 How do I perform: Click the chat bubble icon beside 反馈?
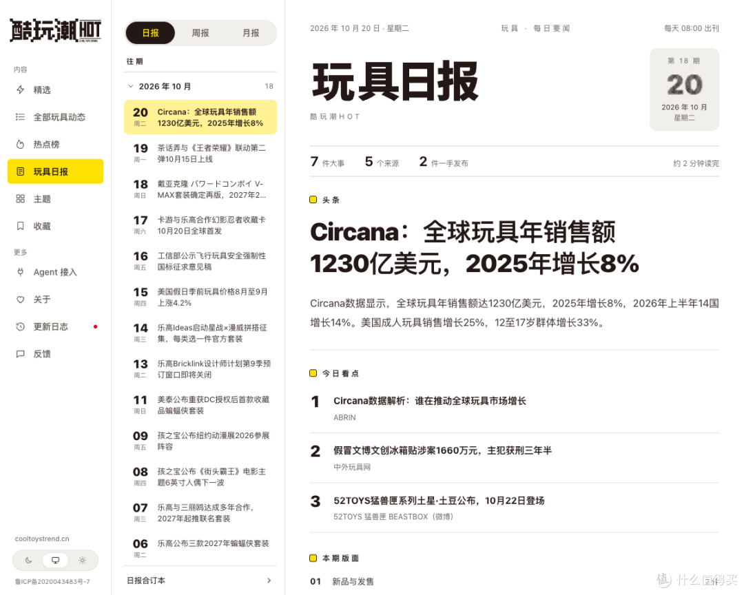click(21, 354)
